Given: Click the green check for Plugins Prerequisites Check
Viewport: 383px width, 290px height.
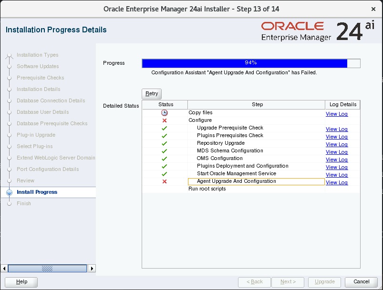Looking at the screenshot, I should [x=165, y=136].
